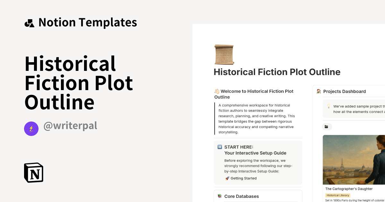Click the books emoji beside Core Databases
This screenshot has height=202, width=385.
(220, 196)
